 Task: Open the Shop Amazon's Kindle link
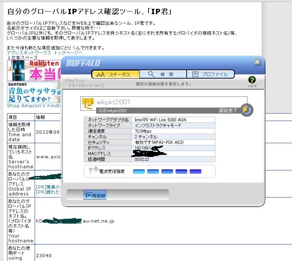click(x=34, y=106)
